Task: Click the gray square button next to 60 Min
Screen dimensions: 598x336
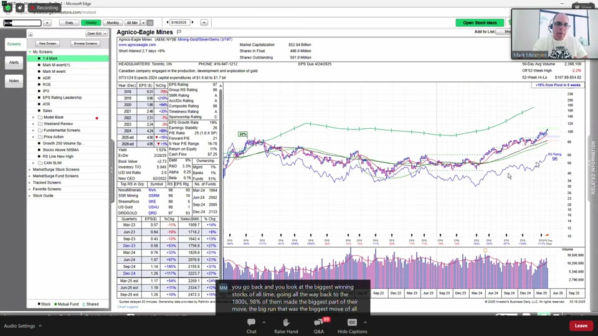Action: pyautogui.click(x=150, y=23)
